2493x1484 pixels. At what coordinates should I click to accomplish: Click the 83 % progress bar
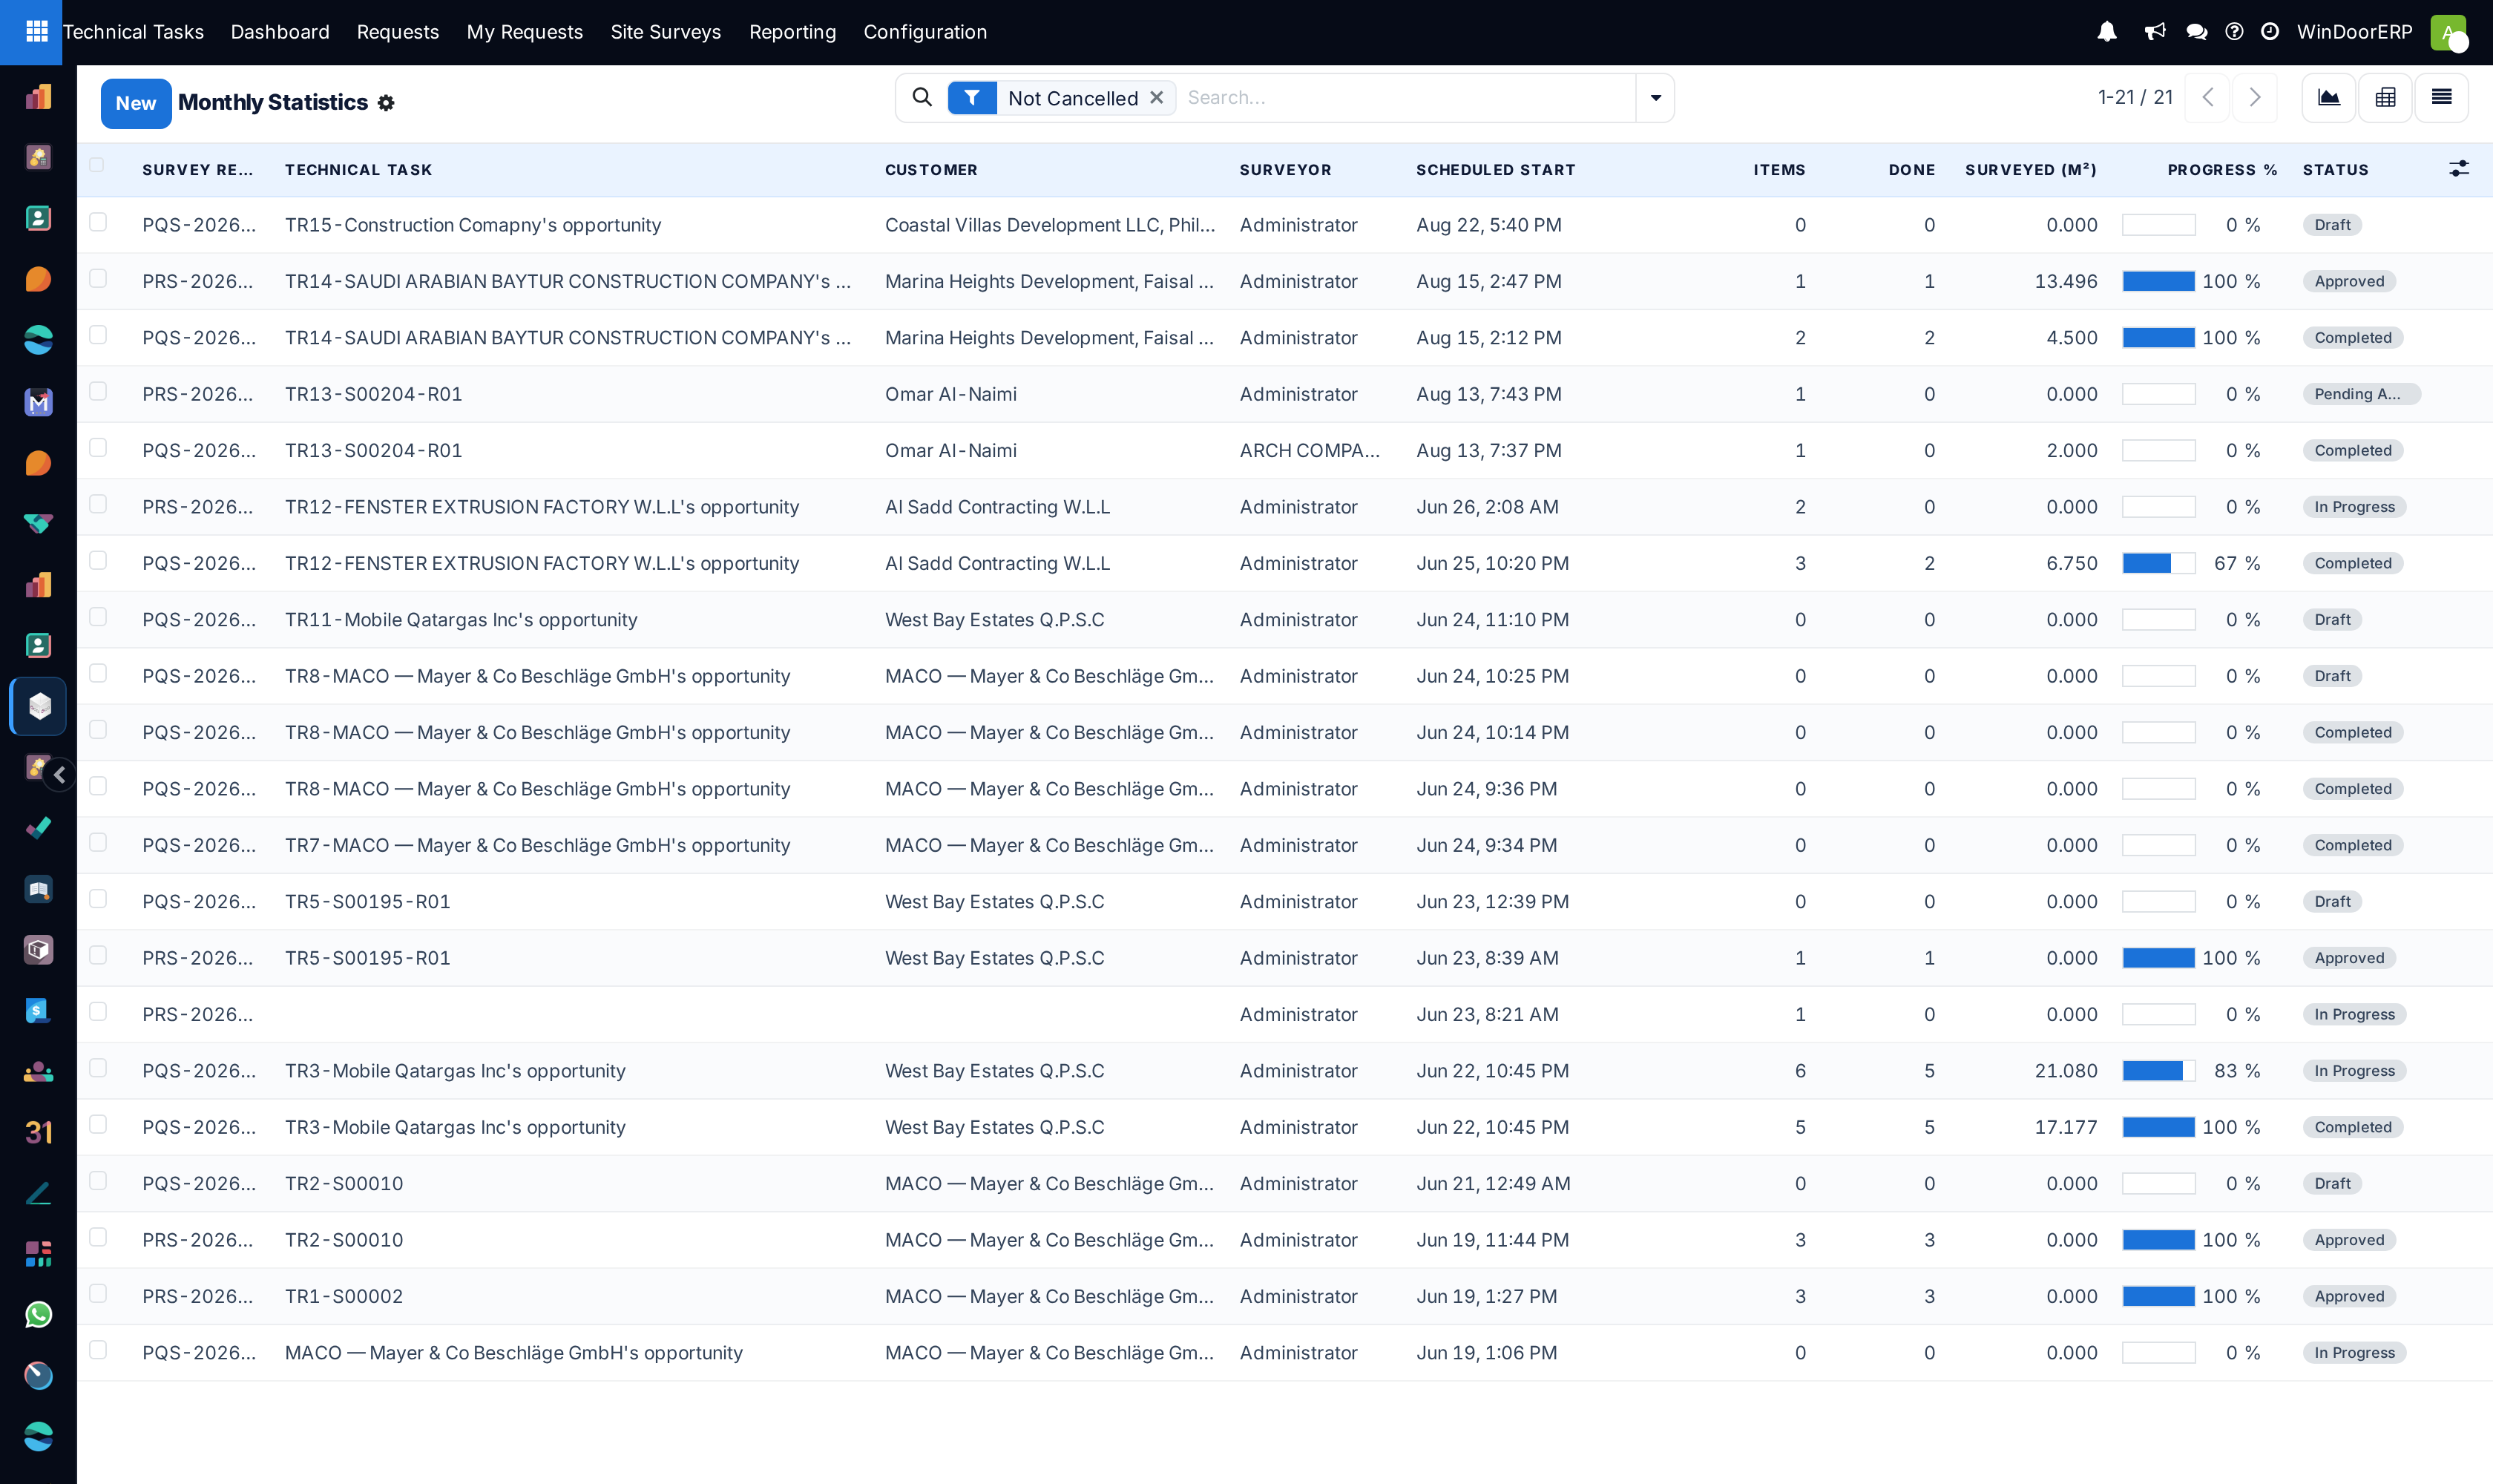[x=2158, y=1071]
